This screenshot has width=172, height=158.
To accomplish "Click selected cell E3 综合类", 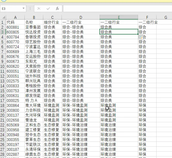I will click(119, 32).
